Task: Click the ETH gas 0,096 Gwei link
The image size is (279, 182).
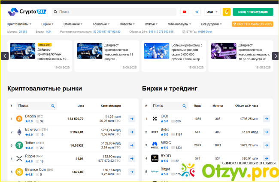Action: [x=205, y=32]
